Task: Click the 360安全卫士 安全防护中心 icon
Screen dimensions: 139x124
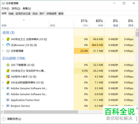Action: point(8,71)
